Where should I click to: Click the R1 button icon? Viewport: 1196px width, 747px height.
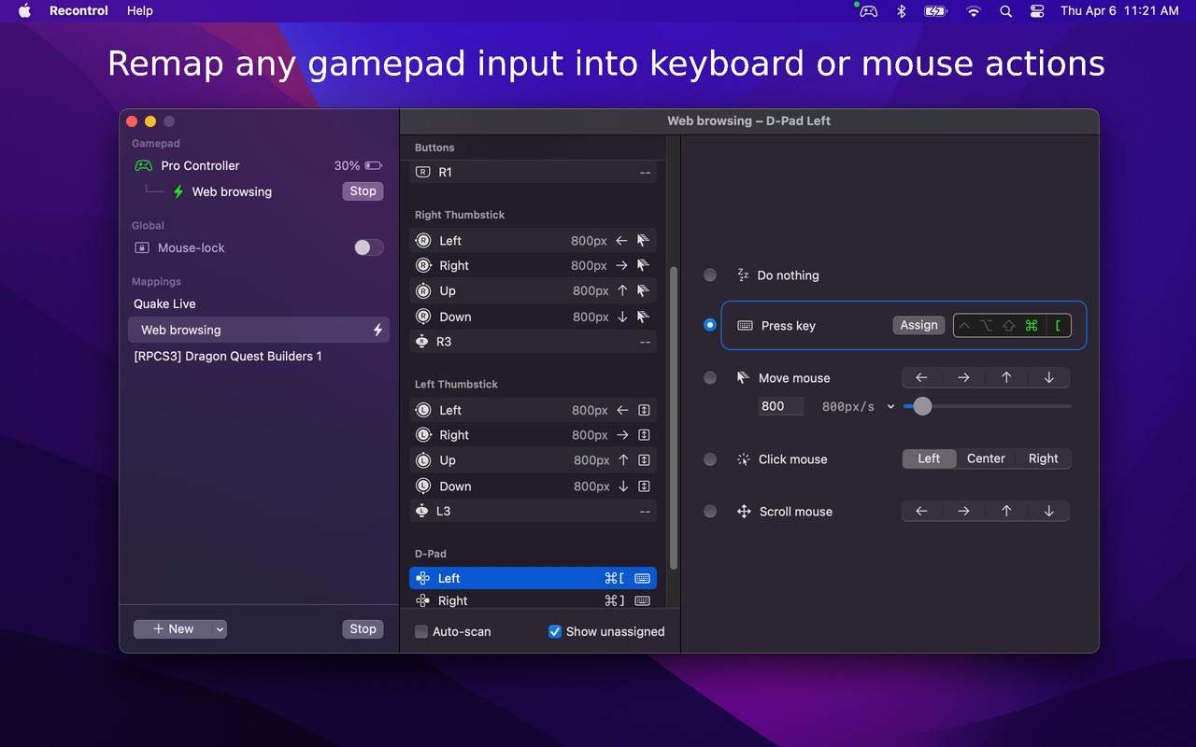coord(423,172)
